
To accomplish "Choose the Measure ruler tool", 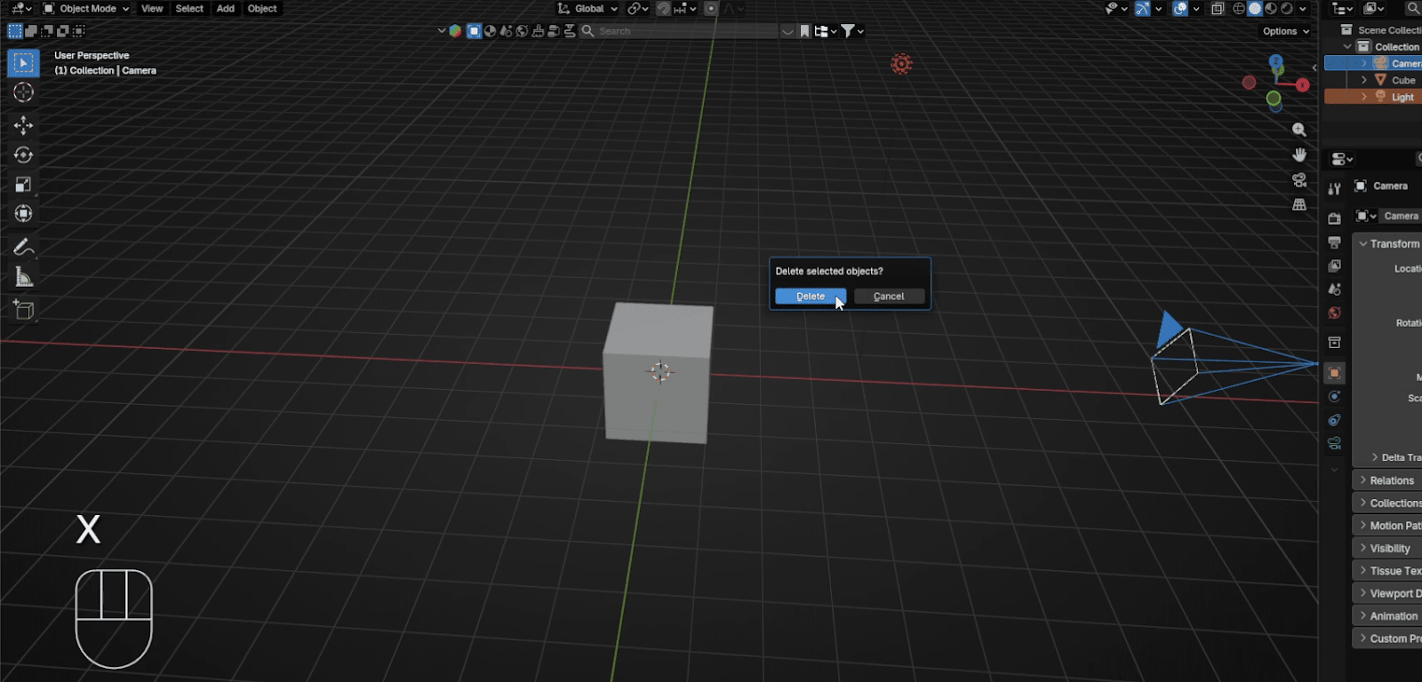I will pos(23,278).
